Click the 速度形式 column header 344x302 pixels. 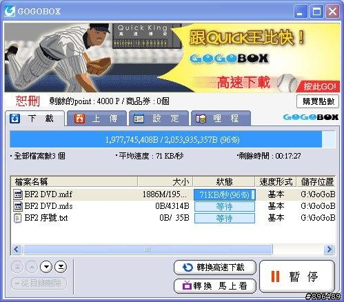tap(276, 182)
